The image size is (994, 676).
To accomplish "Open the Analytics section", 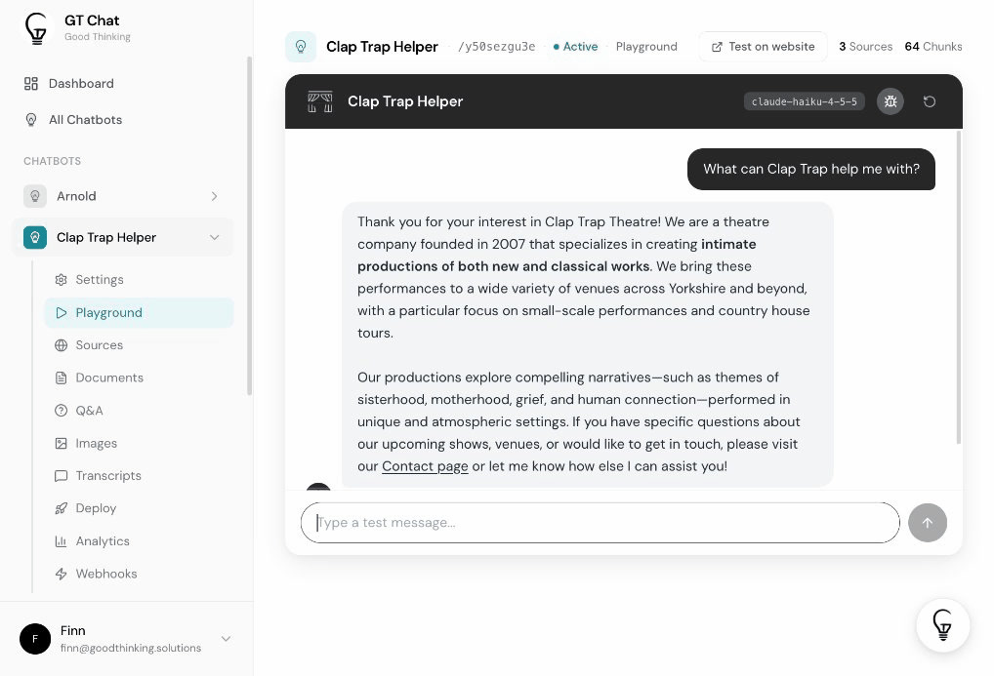I will tap(103, 541).
